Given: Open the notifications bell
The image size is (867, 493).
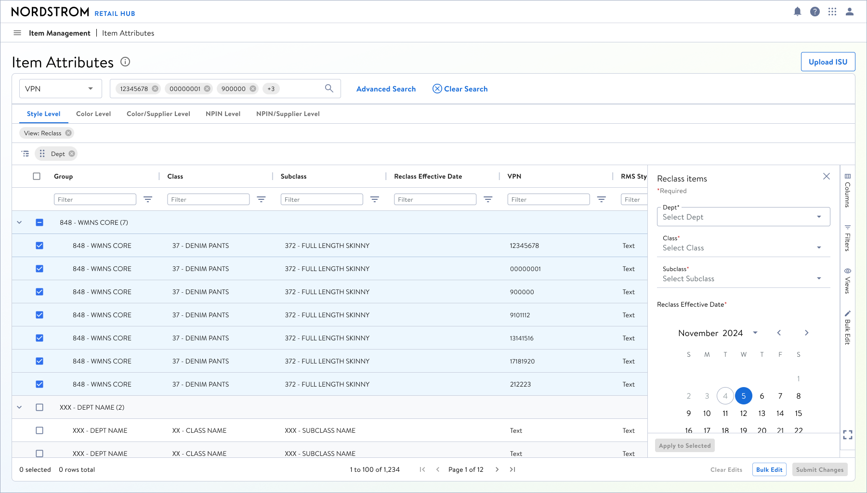Looking at the screenshot, I should (x=798, y=12).
